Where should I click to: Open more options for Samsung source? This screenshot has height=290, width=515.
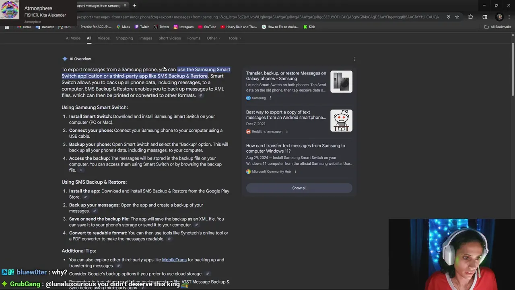point(270,98)
